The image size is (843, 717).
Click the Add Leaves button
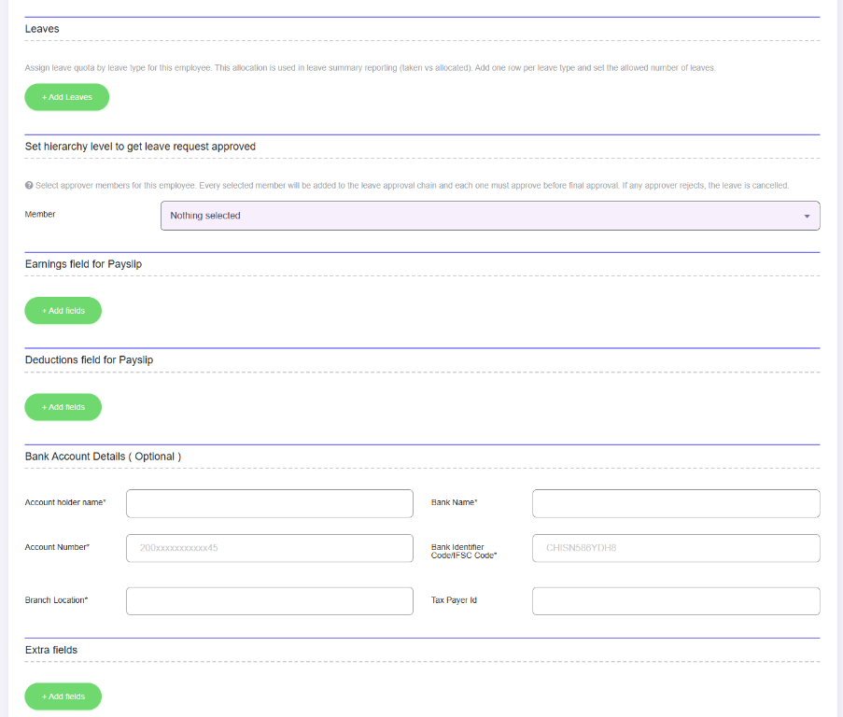click(x=66, y=97)
